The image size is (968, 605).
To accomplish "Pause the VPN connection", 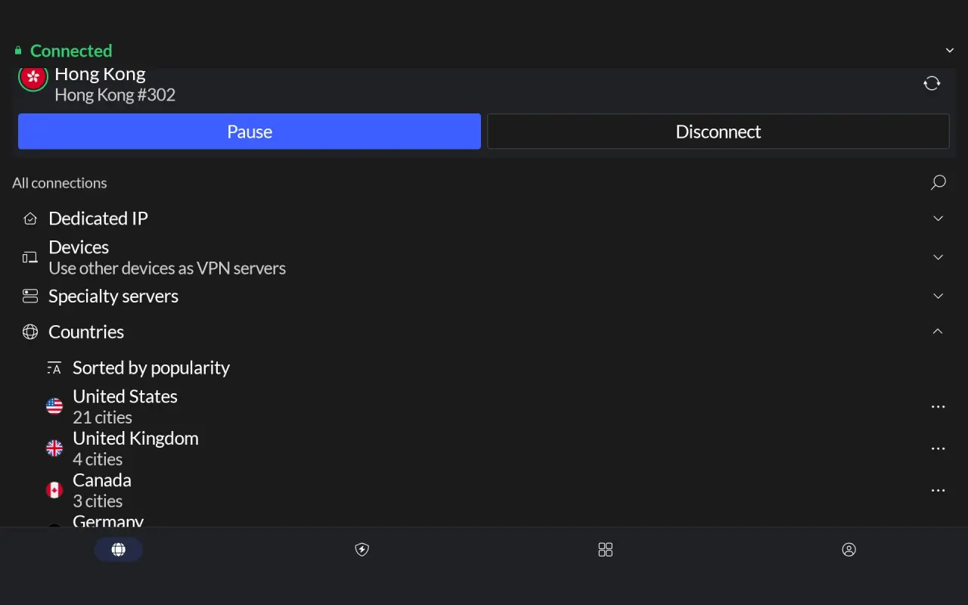I will [250, 132].
